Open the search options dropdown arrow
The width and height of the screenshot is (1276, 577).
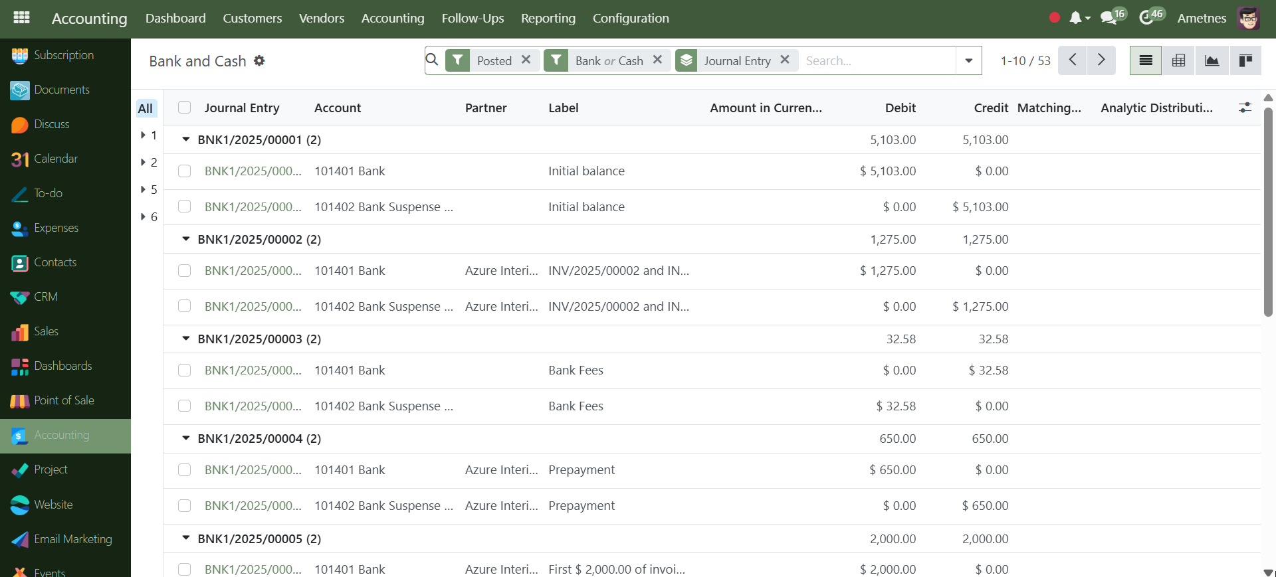[x=968, y=61]
